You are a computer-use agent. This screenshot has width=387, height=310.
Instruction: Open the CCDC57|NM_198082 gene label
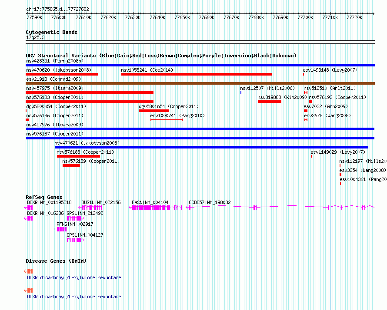pyautogui.click(x=210, y=202)
